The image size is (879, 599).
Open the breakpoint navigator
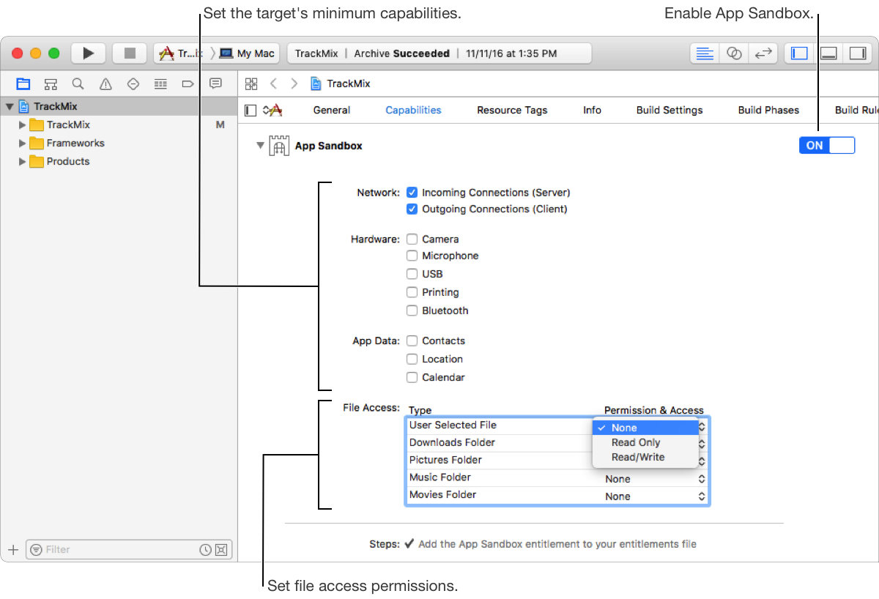click(188, 83)
